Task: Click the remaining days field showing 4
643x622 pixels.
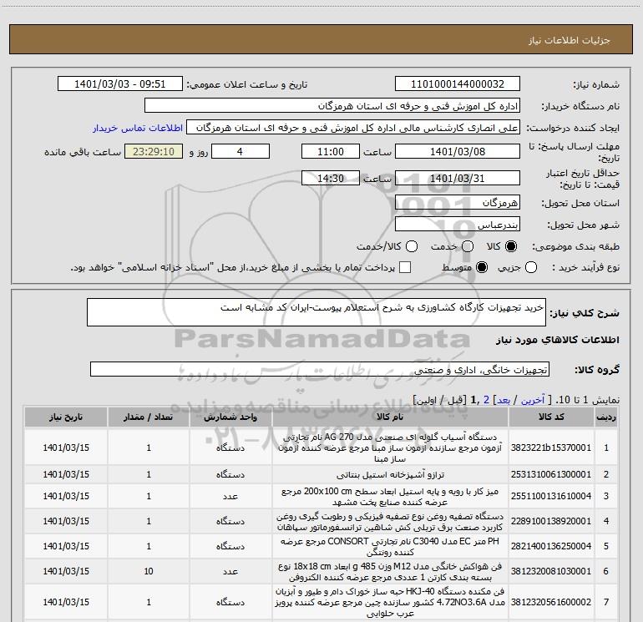Action: (240, 151)
